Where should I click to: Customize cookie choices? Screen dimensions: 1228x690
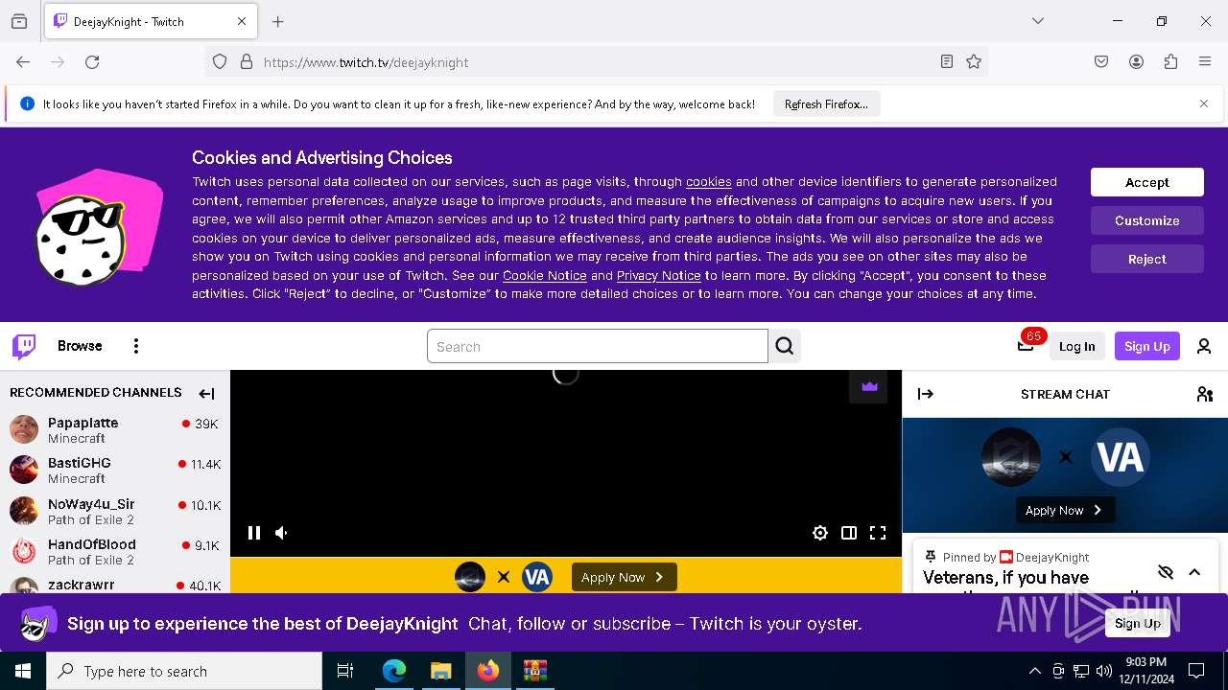[x=1147, y=220]
